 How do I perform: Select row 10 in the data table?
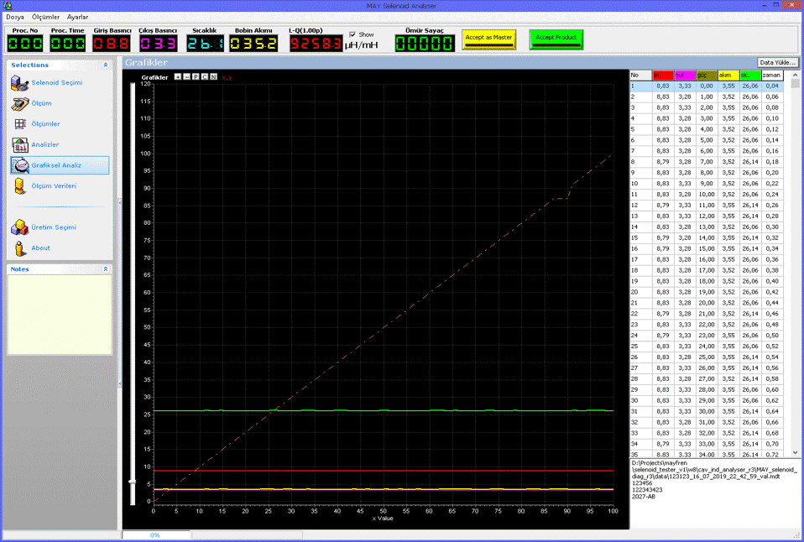707,184
